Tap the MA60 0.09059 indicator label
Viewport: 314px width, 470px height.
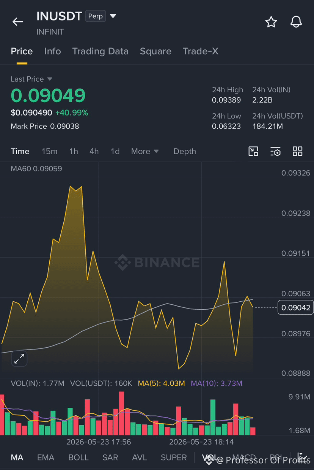point(36,168)
